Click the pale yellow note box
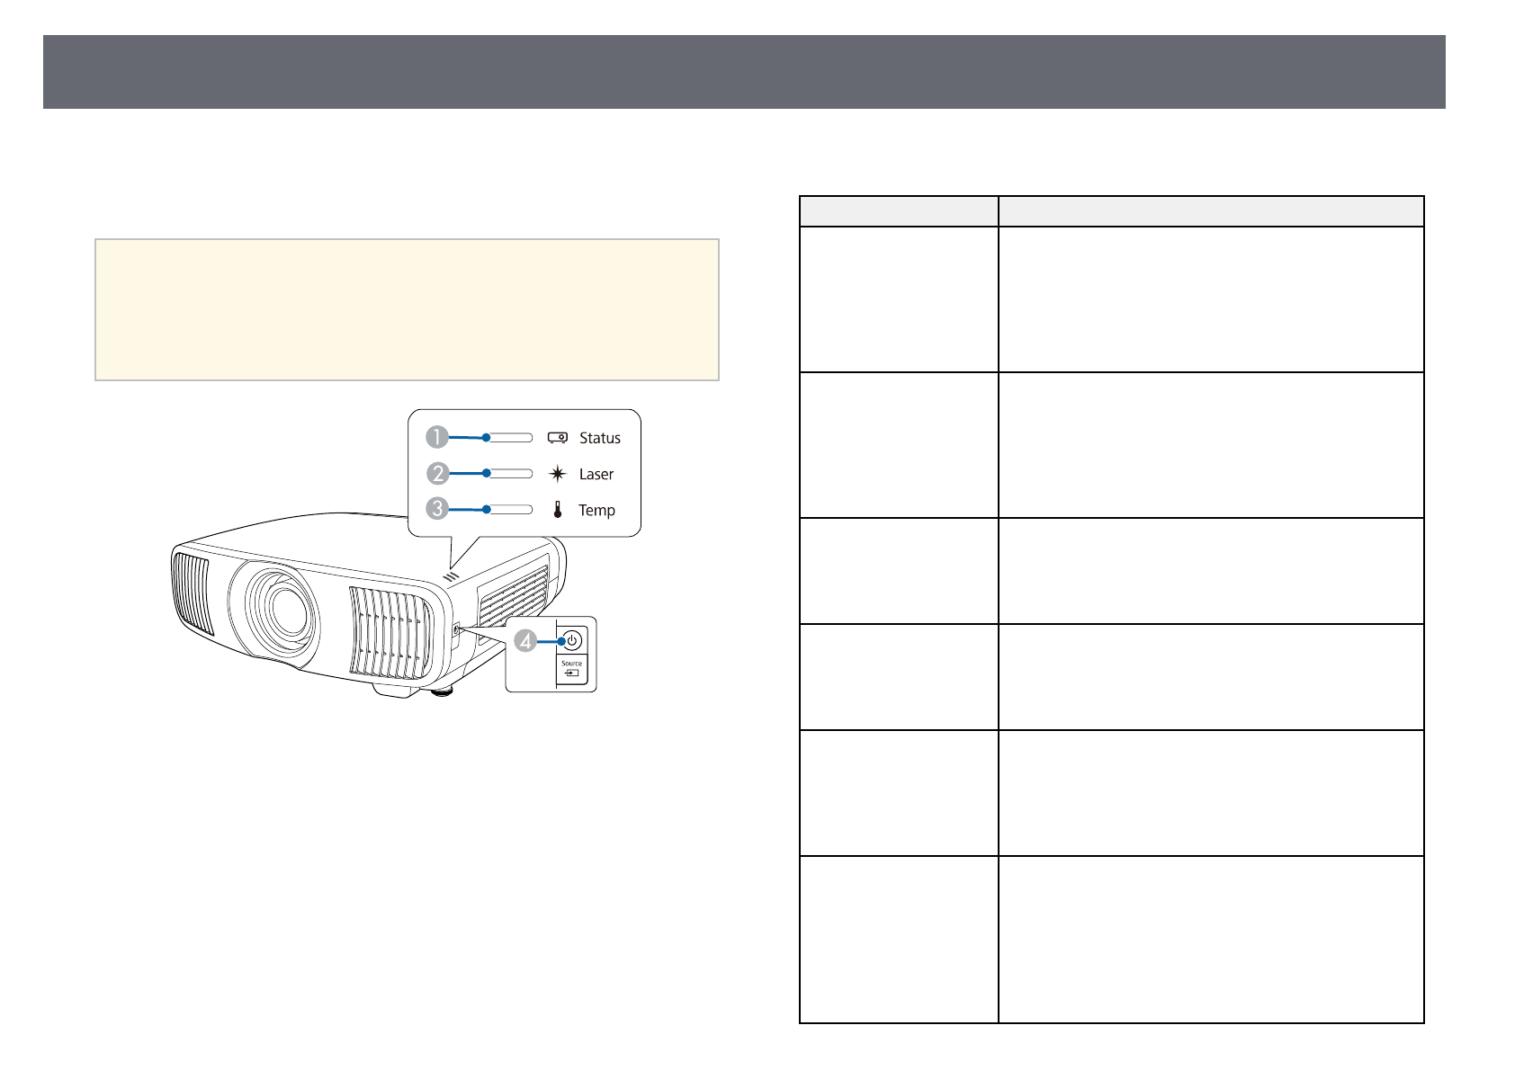The width and height of the screenshot is (1515, 1070). (407, 309)
